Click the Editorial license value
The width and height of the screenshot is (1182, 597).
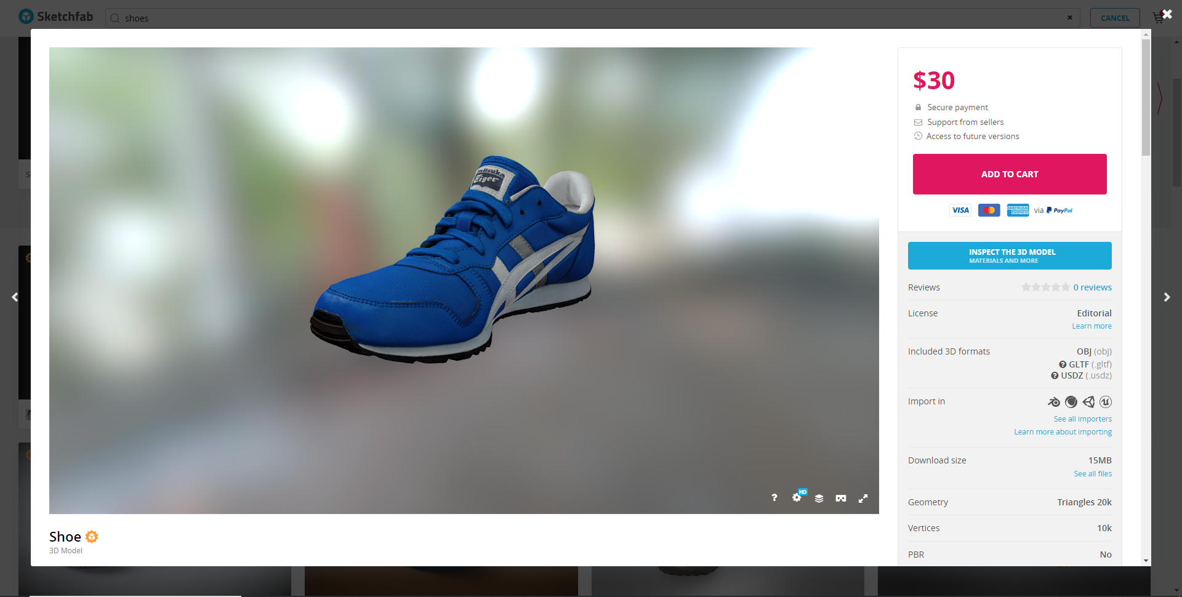click(1094, 313)
